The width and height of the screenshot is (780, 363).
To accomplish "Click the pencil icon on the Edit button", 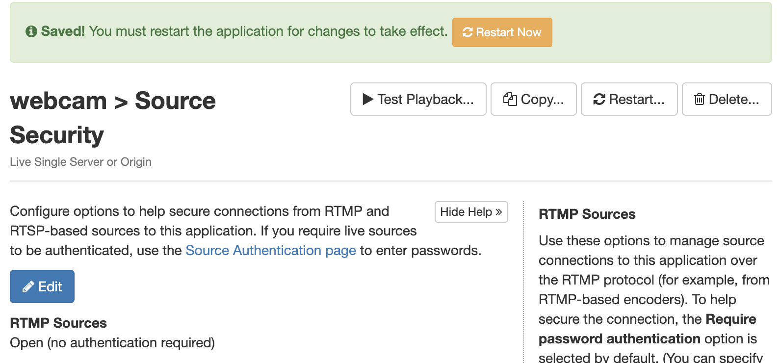I will (28, 286).
